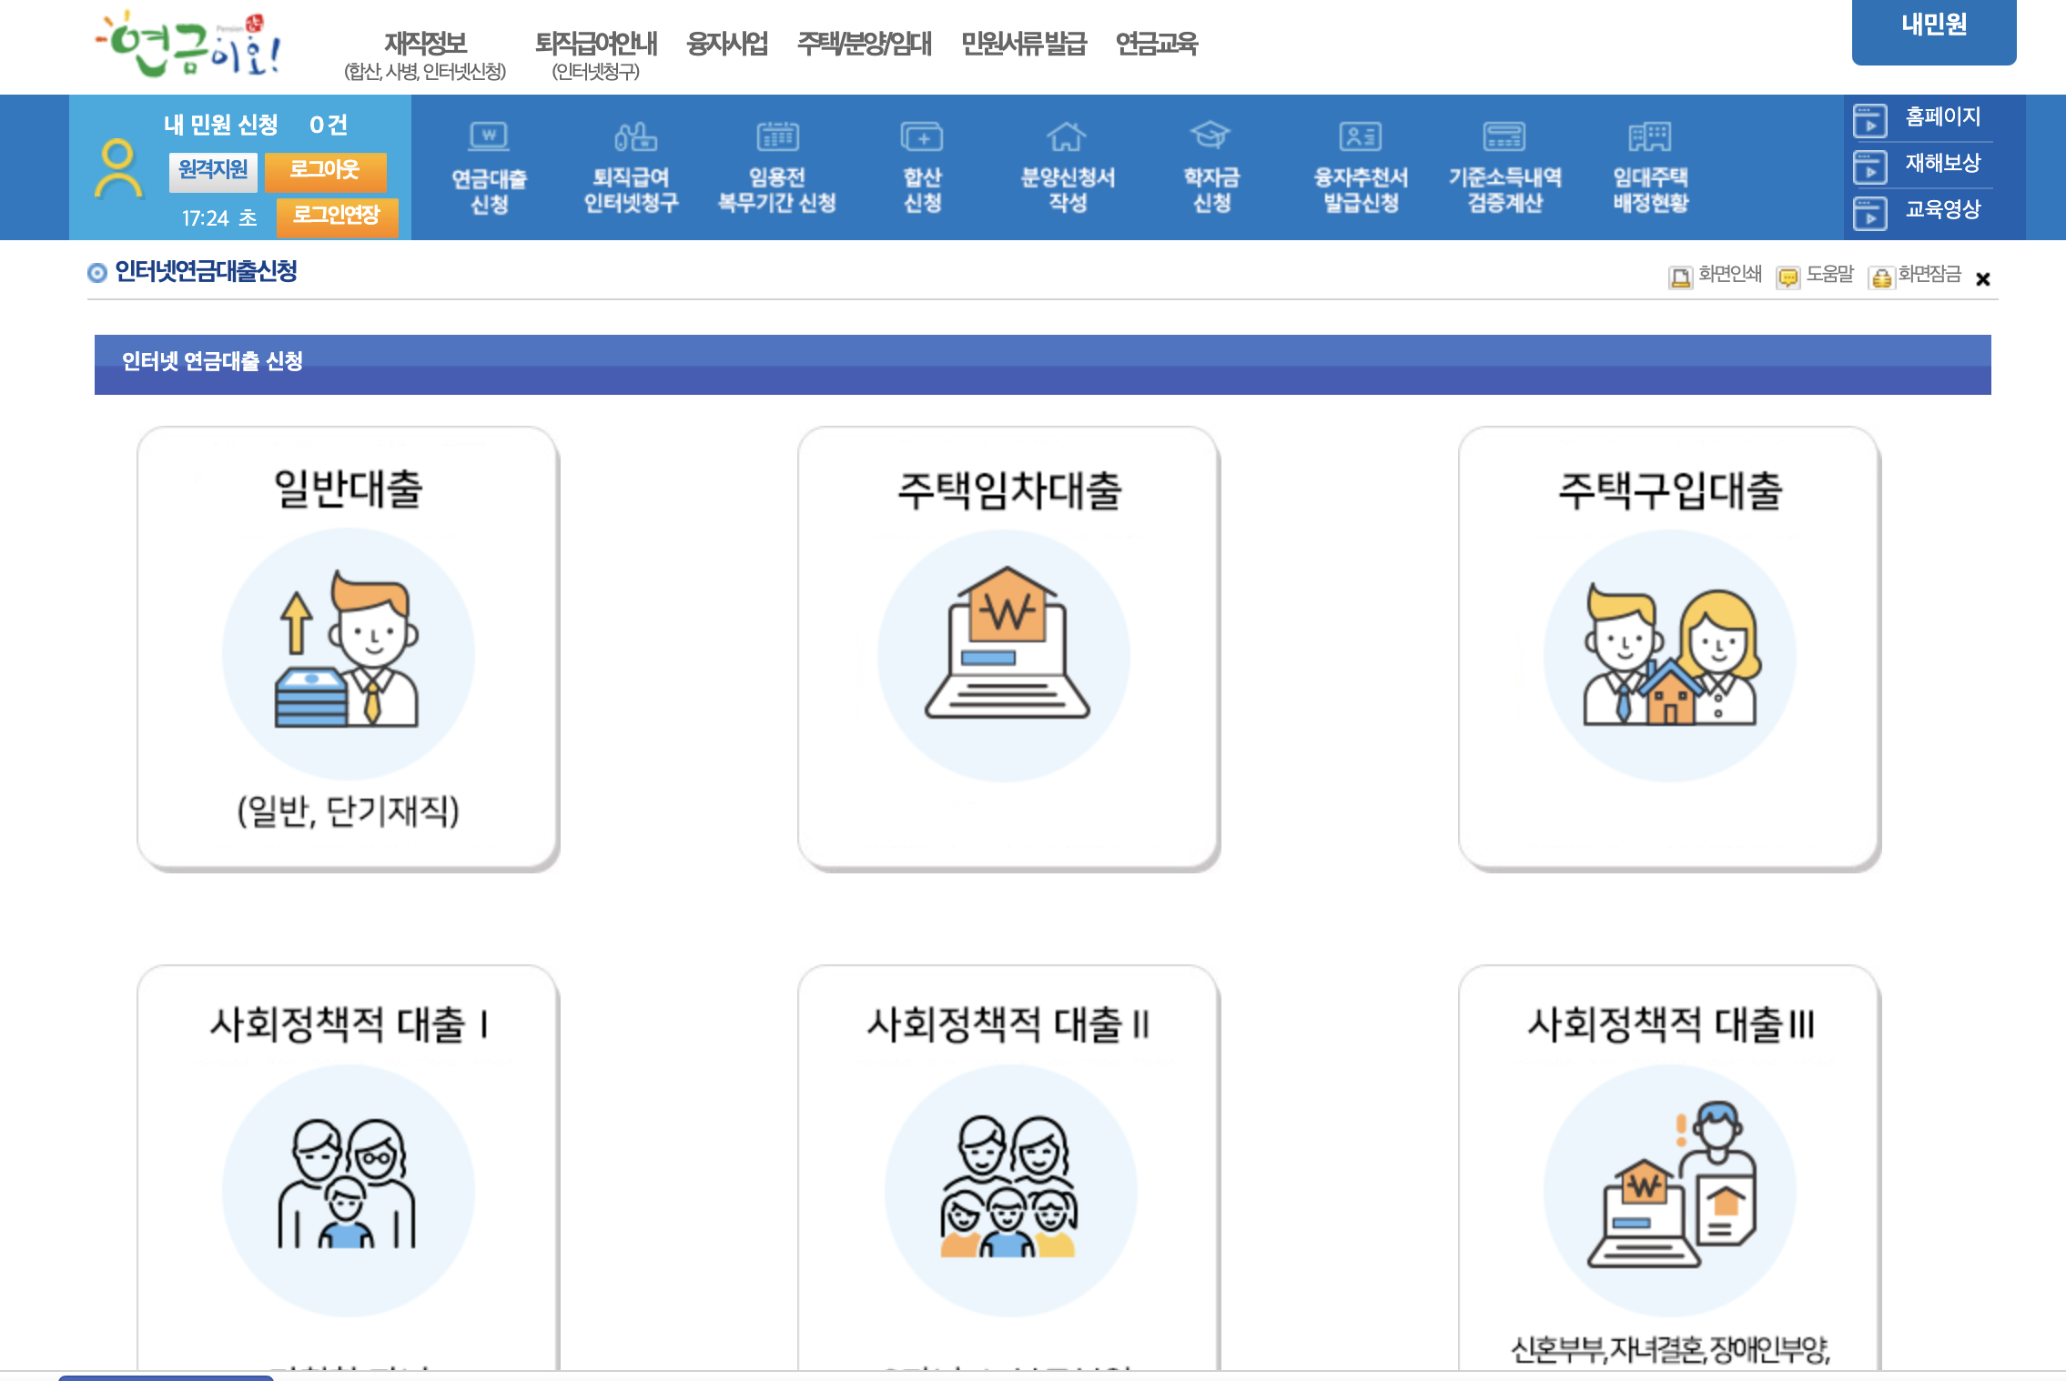2066x1381 pixels.
Task: Click the 원격지원 button
Action: click(x=213, y=170)
